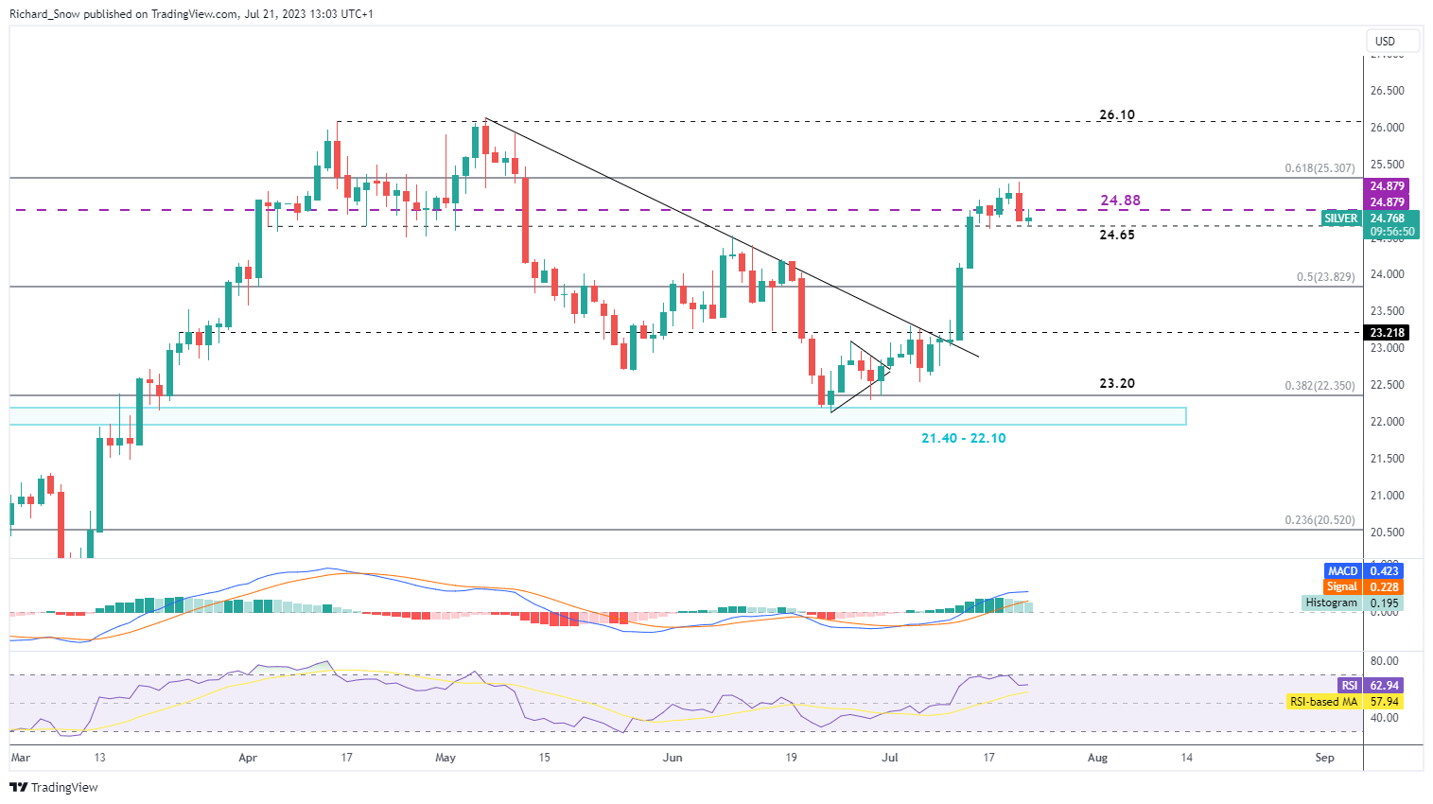The height and width of the screenshot is (804, 1433).
Task: Click the header publisher text Richard_Snow
Action: pyautogui.click(x=44, y=14)
